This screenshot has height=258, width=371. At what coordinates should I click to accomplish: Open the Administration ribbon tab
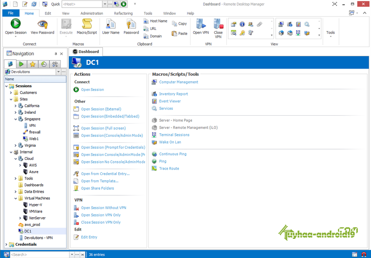pyautogui.click(x=92, y=13)
